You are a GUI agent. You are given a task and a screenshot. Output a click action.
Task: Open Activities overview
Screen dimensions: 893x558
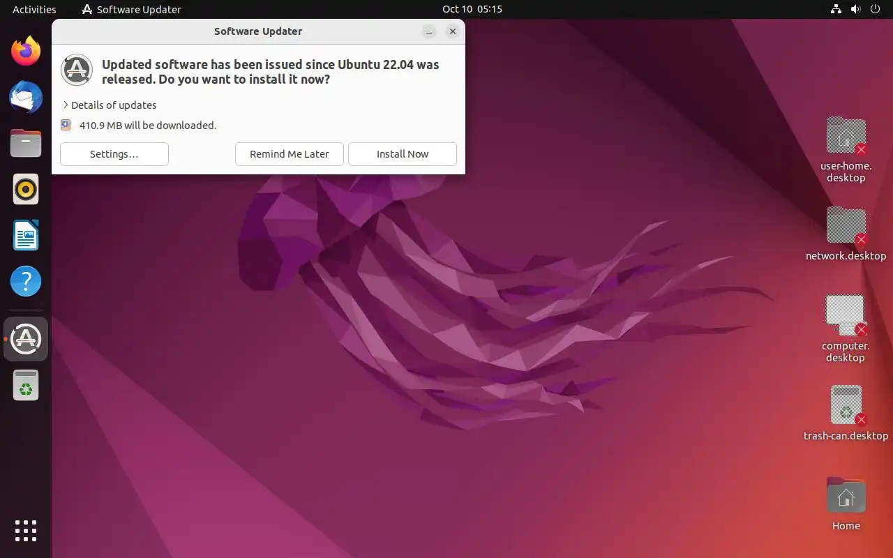point(34,9)
